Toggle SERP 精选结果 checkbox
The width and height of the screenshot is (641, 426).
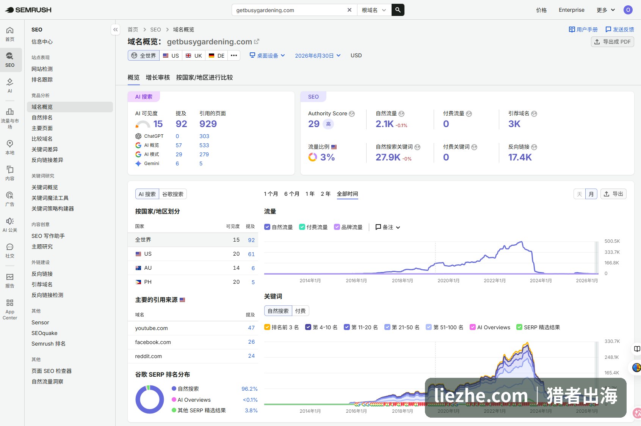click(x=519, y=327)
